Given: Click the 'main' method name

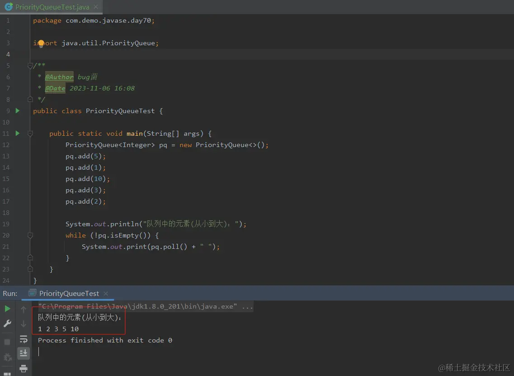Looking at the screenshot, I should [134, 133].
